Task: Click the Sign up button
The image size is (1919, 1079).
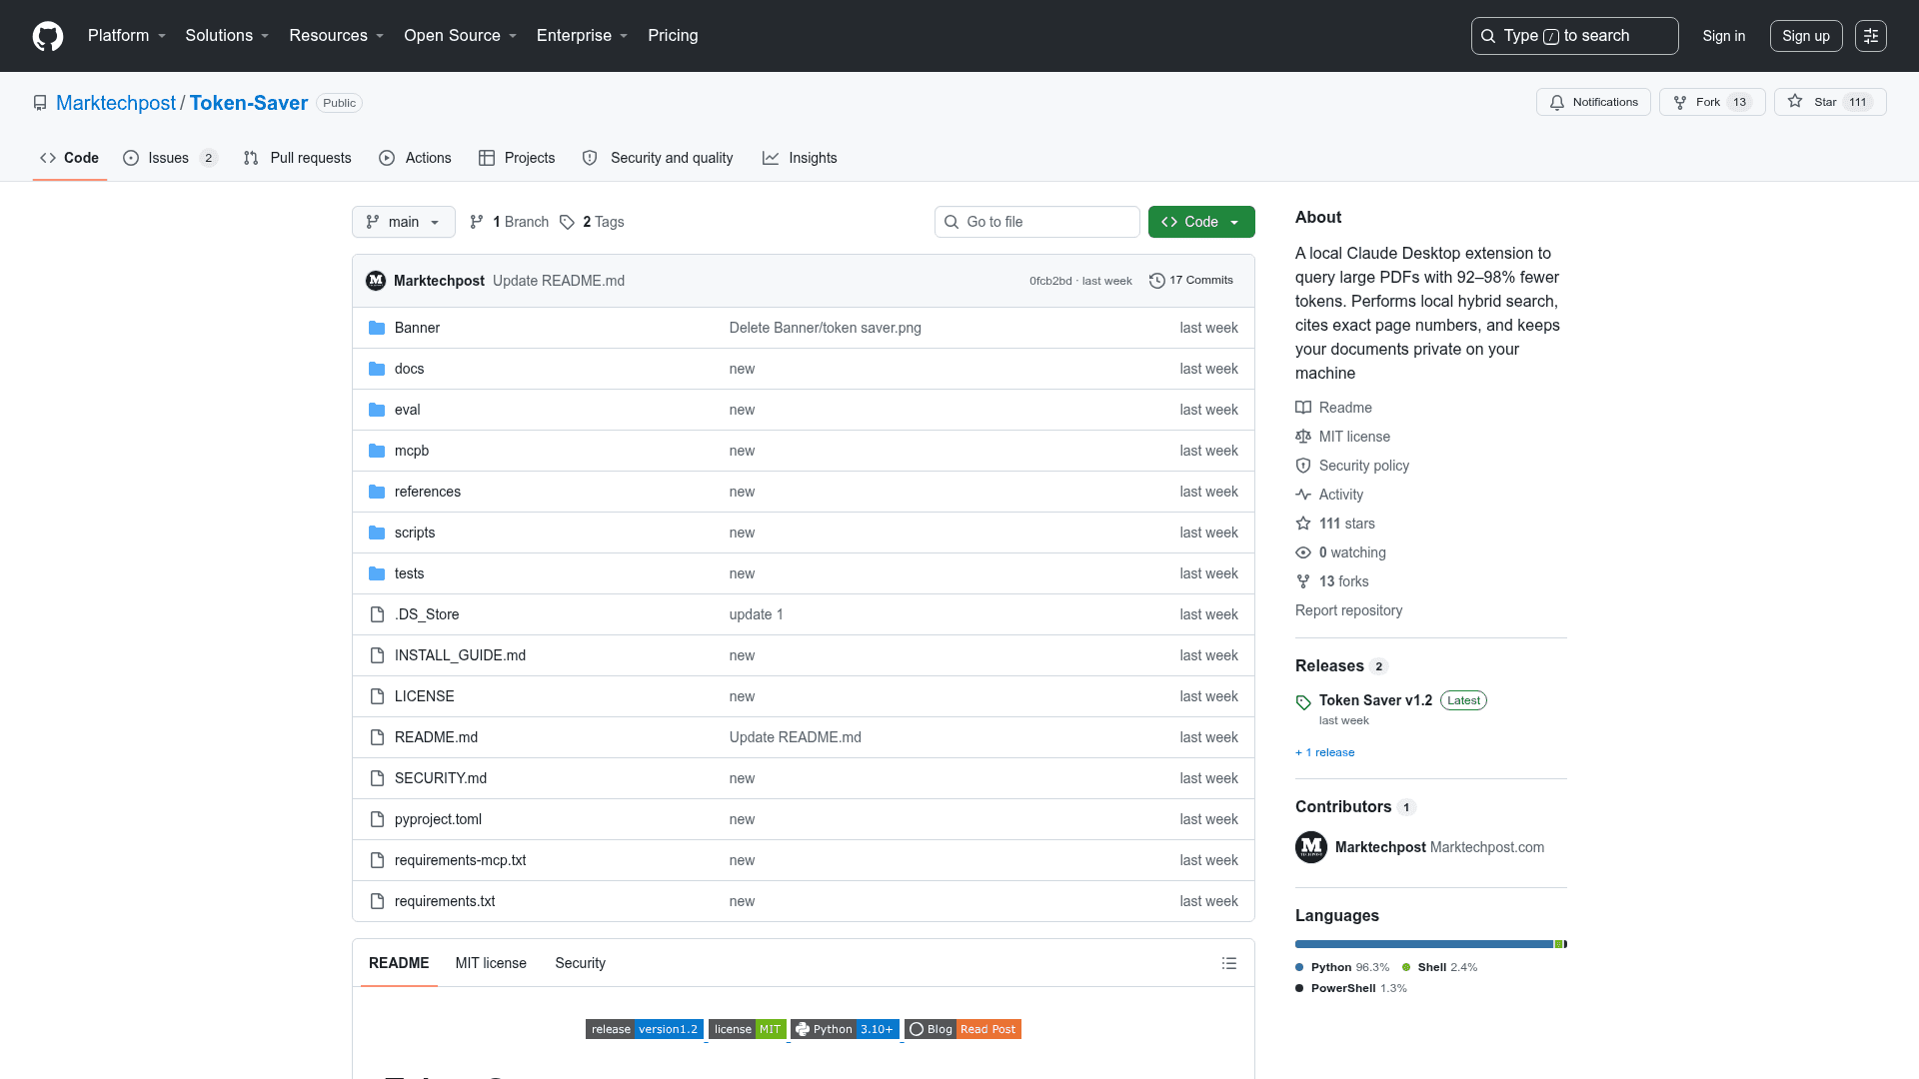Action: click(x=1806, y=36)
